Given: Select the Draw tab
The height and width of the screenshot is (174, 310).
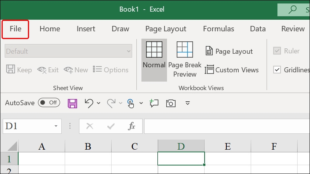Looking at the screenshot, I should (120, 29).
